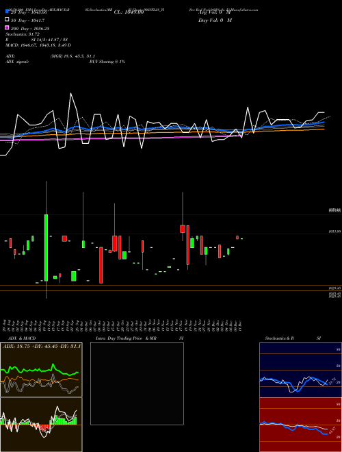342x452 pixels.
Task: Click the 'Avg Vol: 0 M' label
Action: pos(215,12)
